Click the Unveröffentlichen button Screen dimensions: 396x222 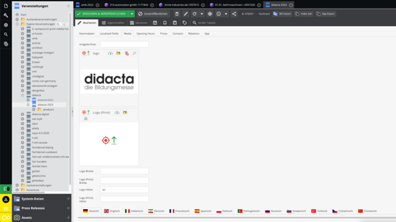pos(153,14)
